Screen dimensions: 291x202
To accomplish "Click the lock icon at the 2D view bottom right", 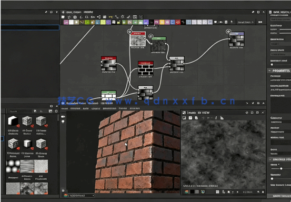I will pos(263,192).
